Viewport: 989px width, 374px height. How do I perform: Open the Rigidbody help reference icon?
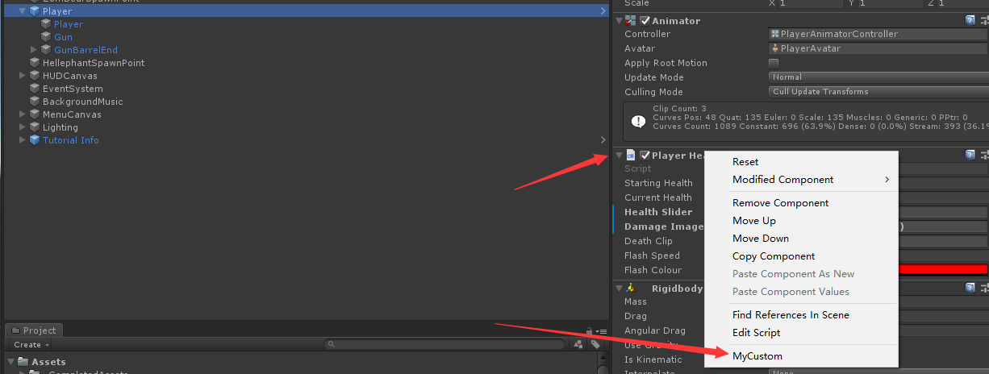coord(970,288)
